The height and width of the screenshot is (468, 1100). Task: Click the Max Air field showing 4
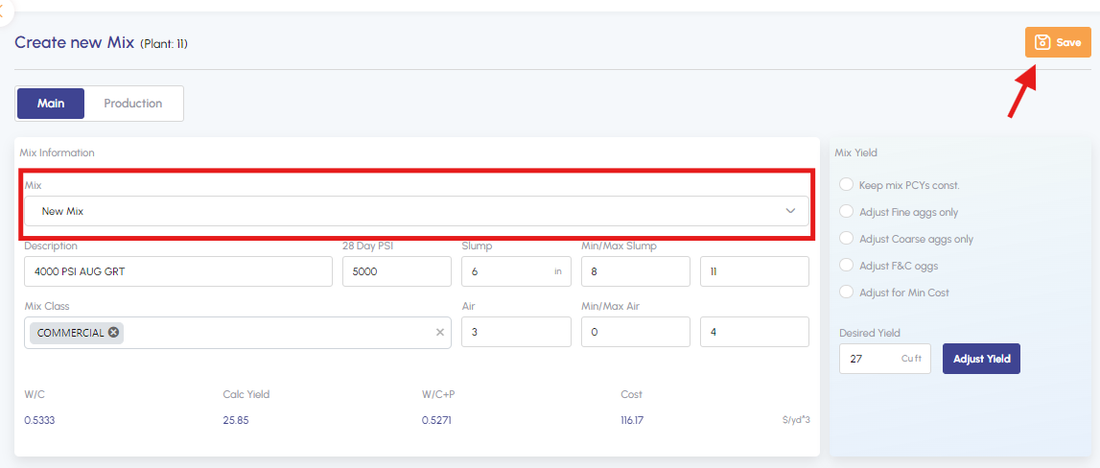tap(754, 333)
